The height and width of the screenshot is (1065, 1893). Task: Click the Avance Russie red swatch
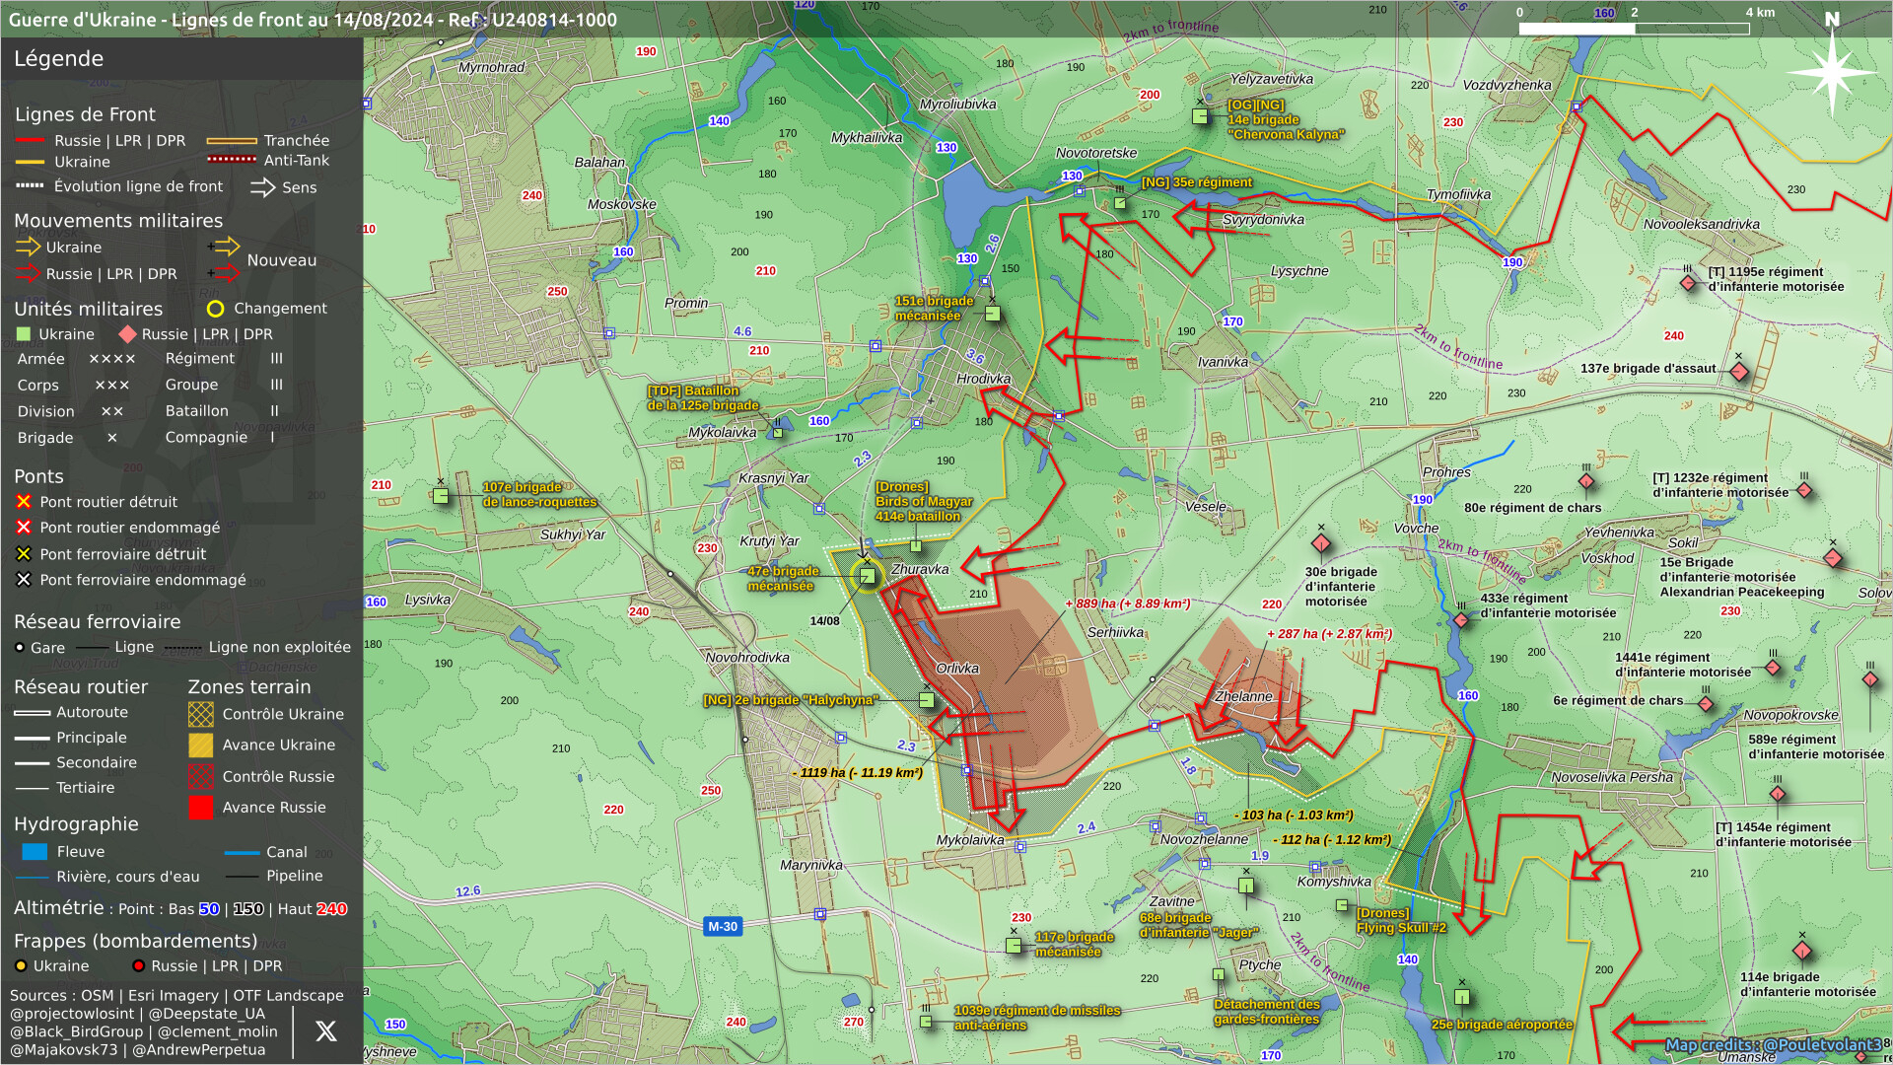[200, 808]
